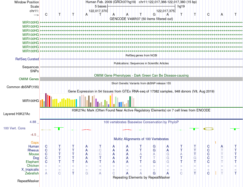This screenshot has width=243, height=187.
Task: Click the dark green bar in GTEx chart
Action: (x=130, y=102)
